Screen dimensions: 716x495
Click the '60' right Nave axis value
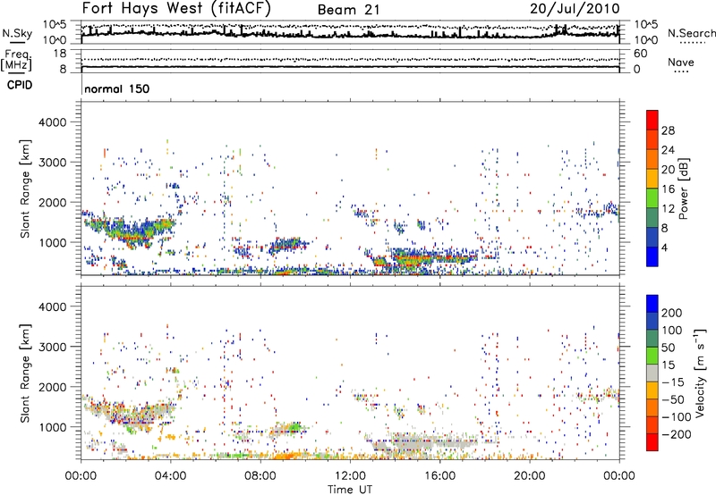click(x=640, y=54)
